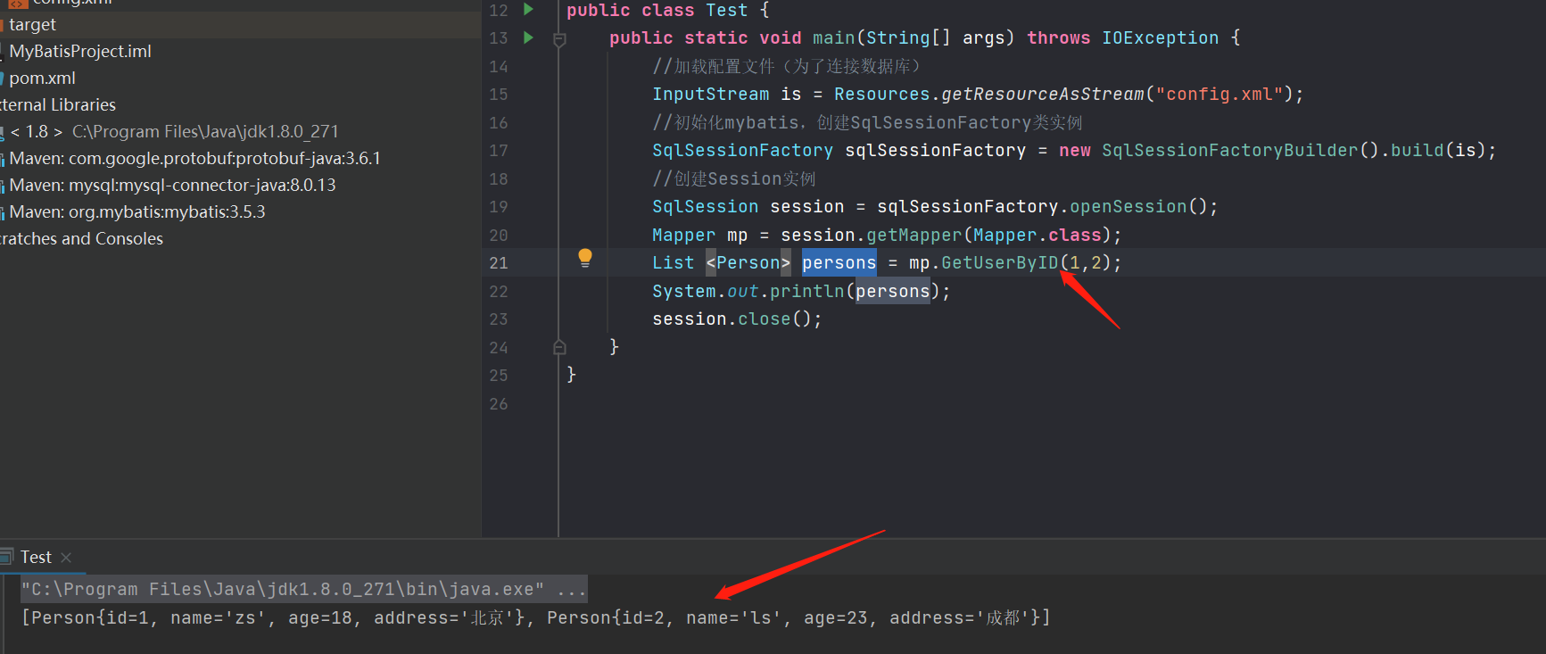
Task: Open MyBatisProject.iml file
Action: point(80,52)
